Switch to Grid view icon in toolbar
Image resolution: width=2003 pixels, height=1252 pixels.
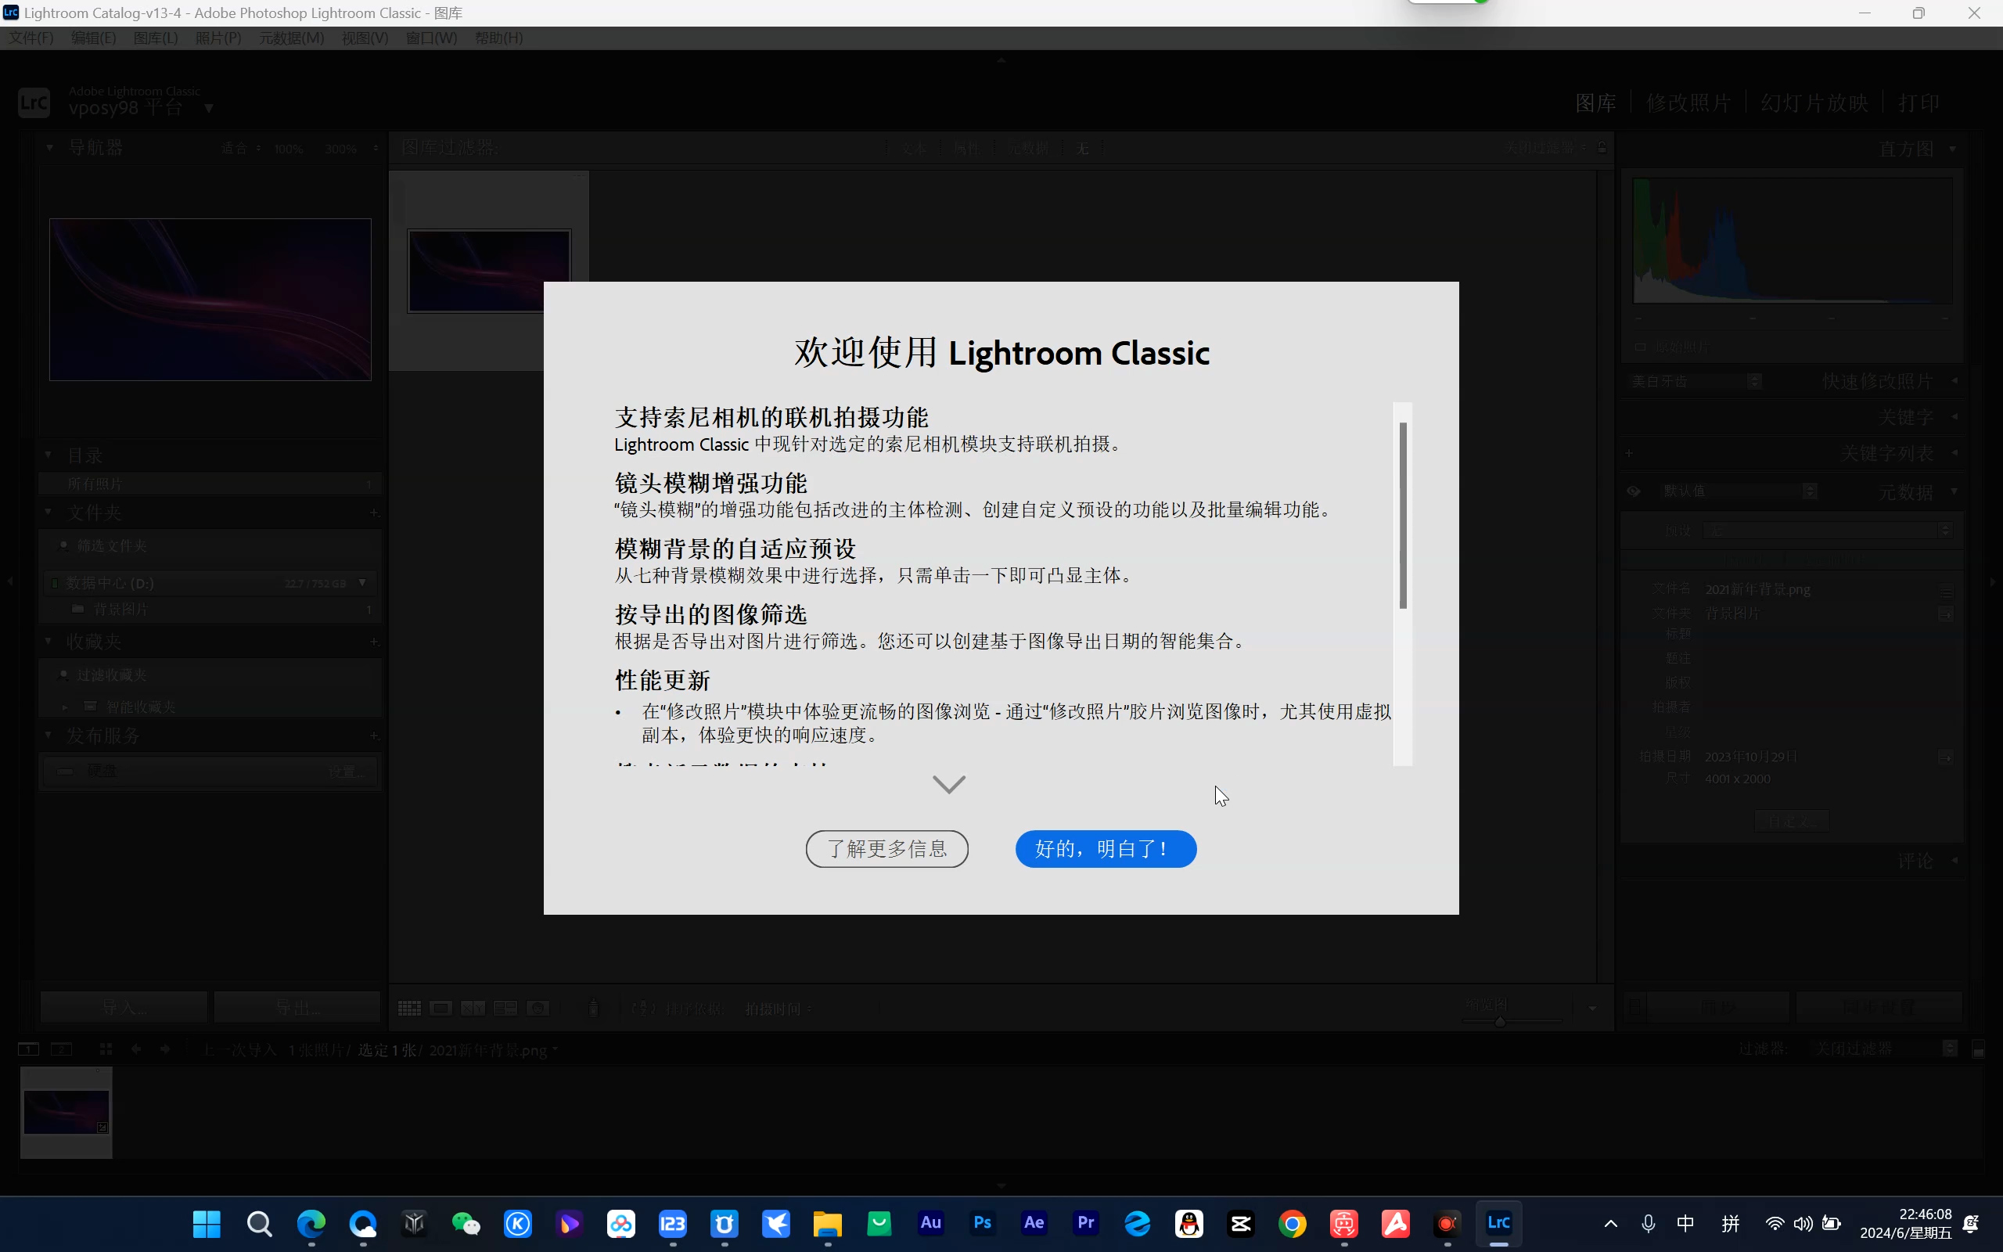(409, 1008)
